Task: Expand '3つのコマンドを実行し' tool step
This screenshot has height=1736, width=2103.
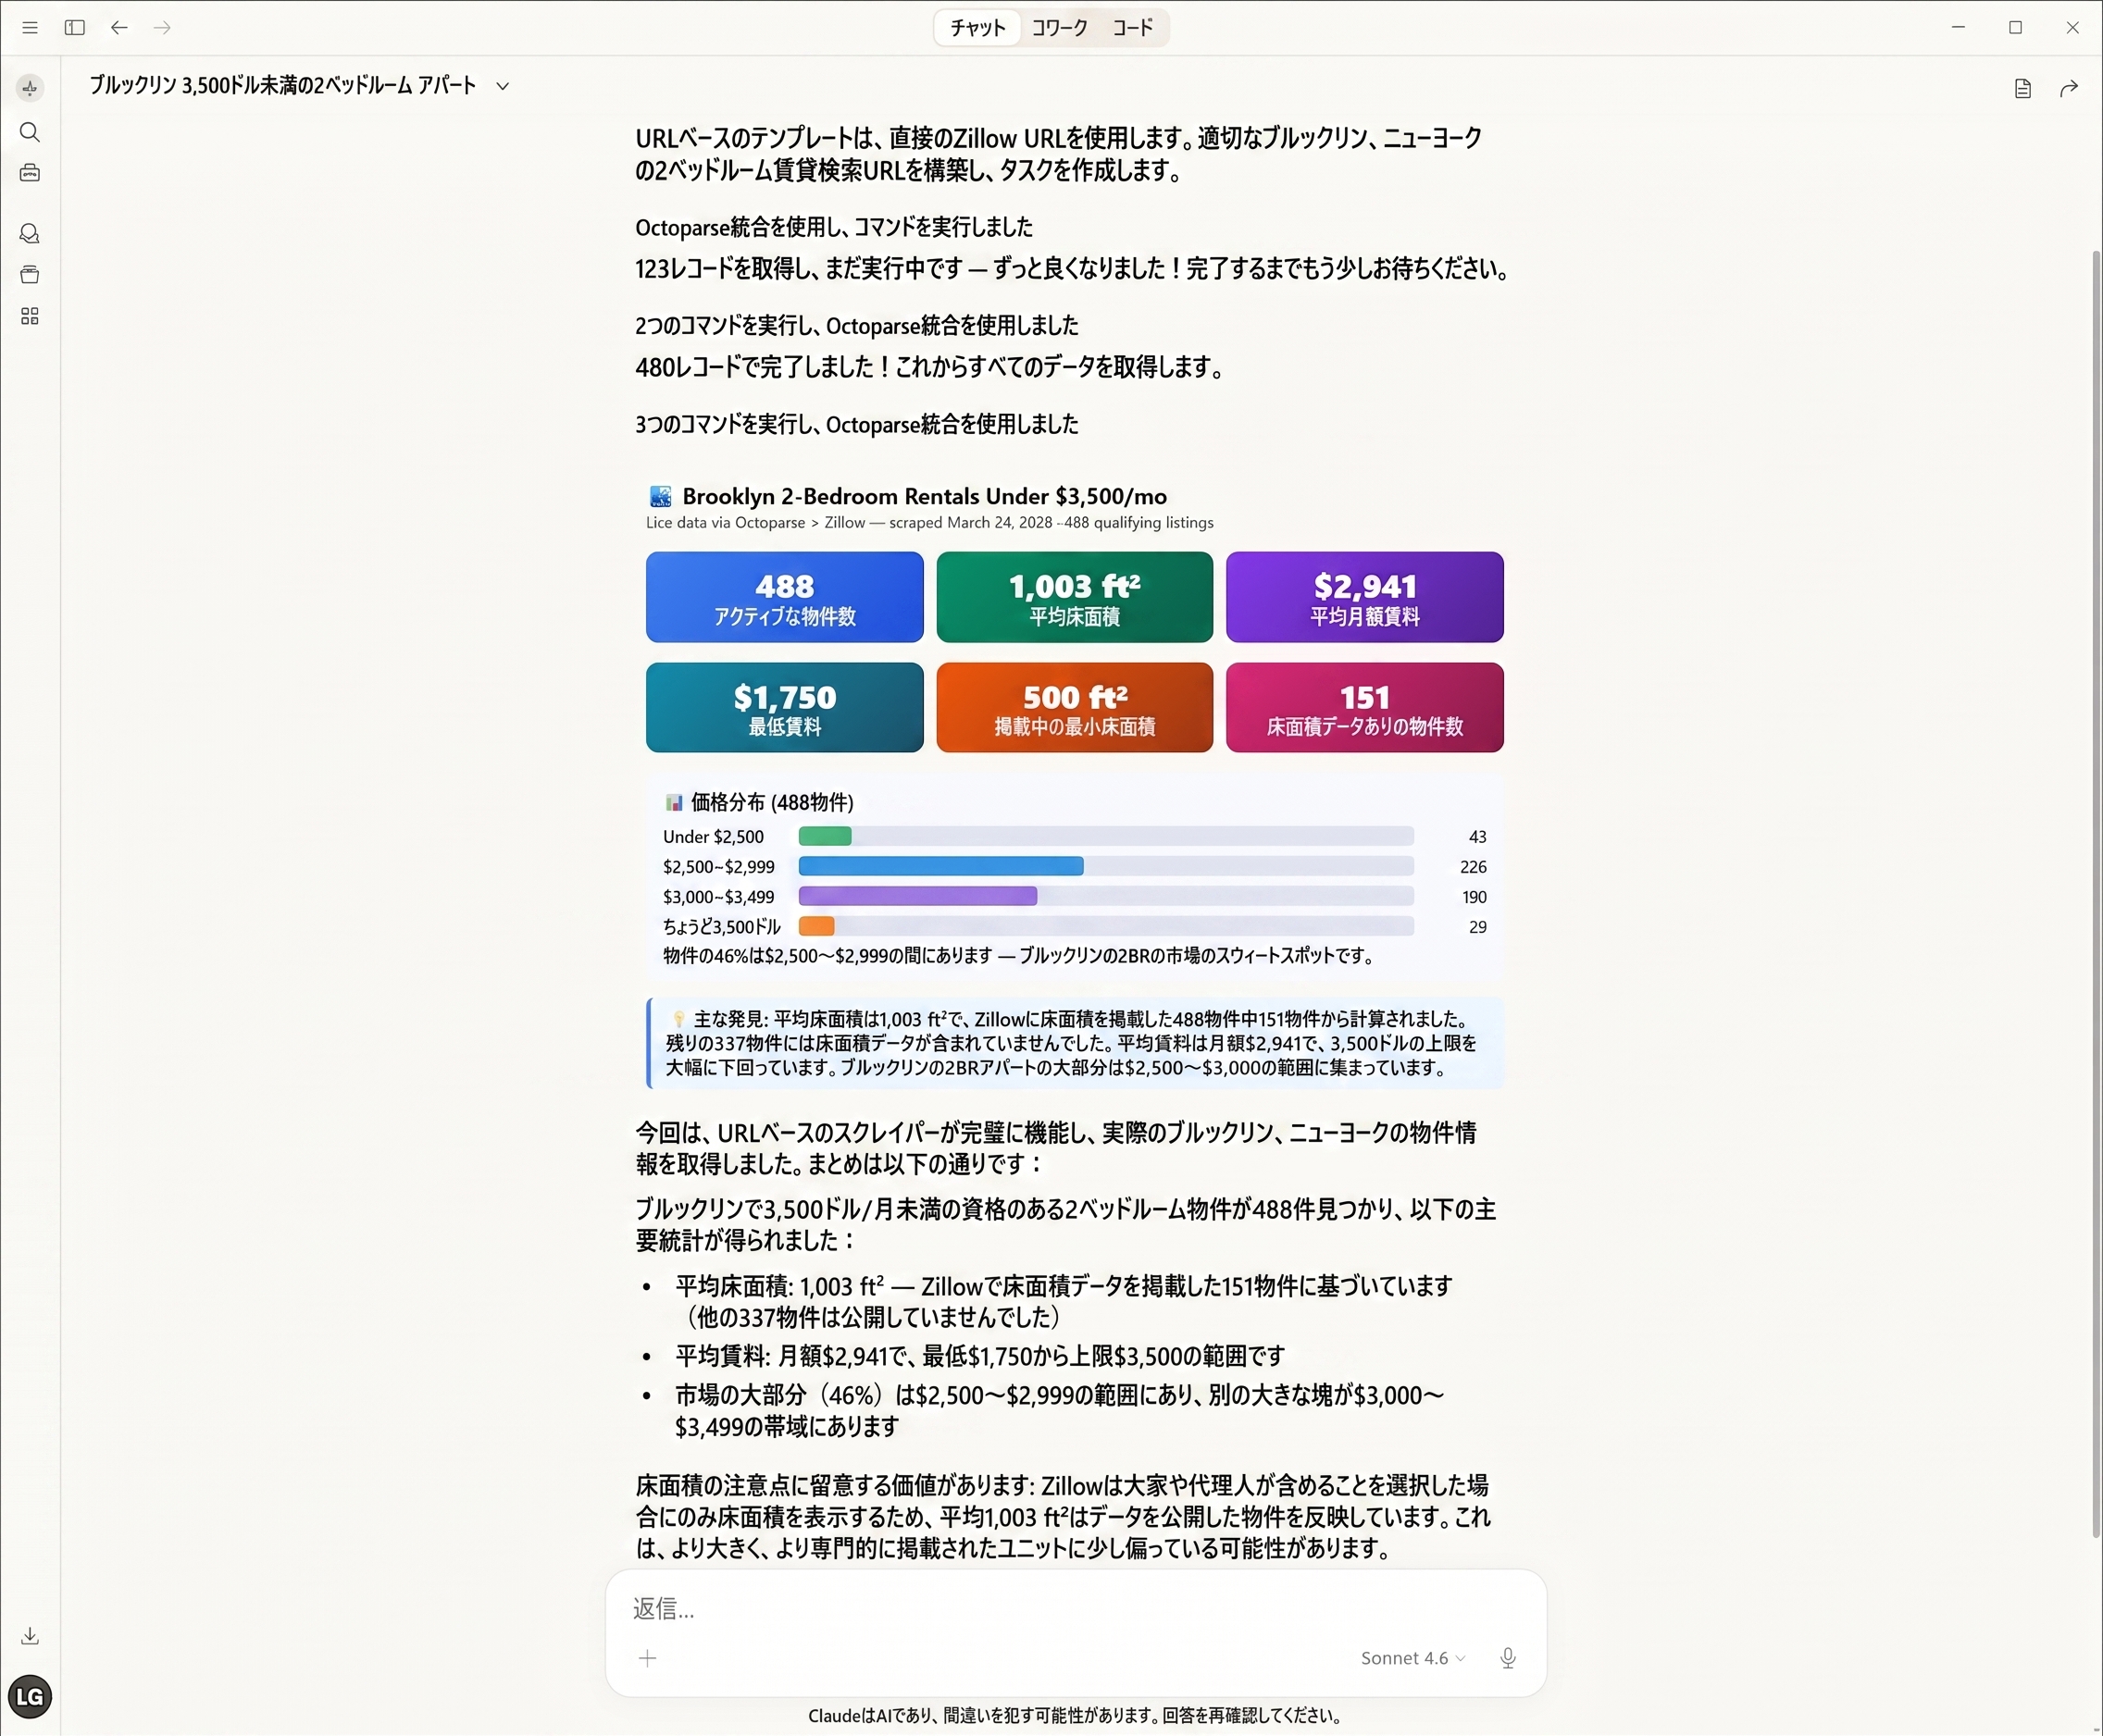Action: [x=857, y=424]
